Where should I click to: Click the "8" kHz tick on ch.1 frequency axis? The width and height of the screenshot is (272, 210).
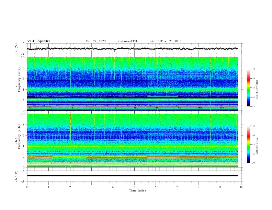coord(24,68)
